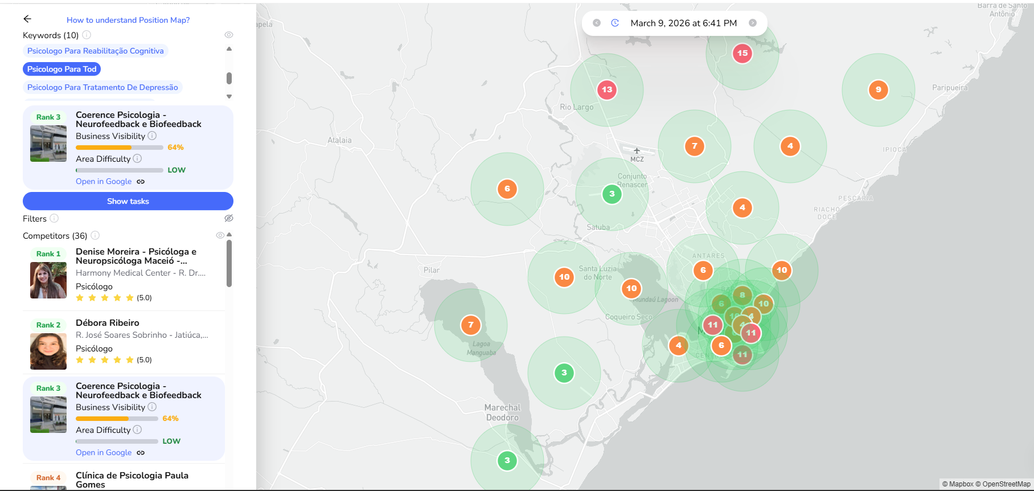
Task: Click the Show tasks button
Action: pos(128,201)
